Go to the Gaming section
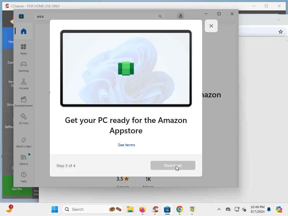Viewport: 288px width, 216px height. click(x=24, y=67)
